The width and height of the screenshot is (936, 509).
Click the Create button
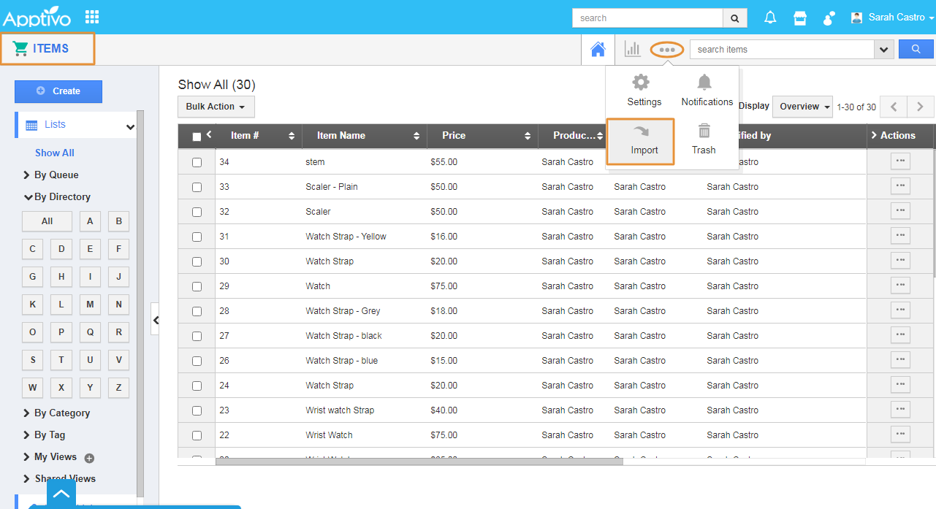(x=58, y=91)
